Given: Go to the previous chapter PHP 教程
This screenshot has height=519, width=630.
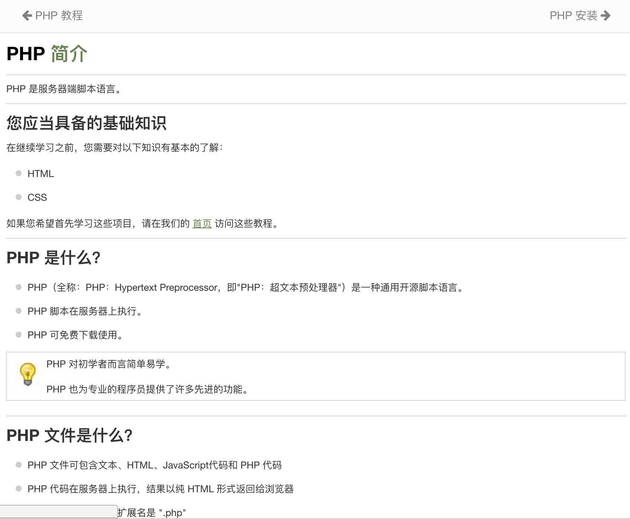Looking at the screenshot, I should (59, 16).
